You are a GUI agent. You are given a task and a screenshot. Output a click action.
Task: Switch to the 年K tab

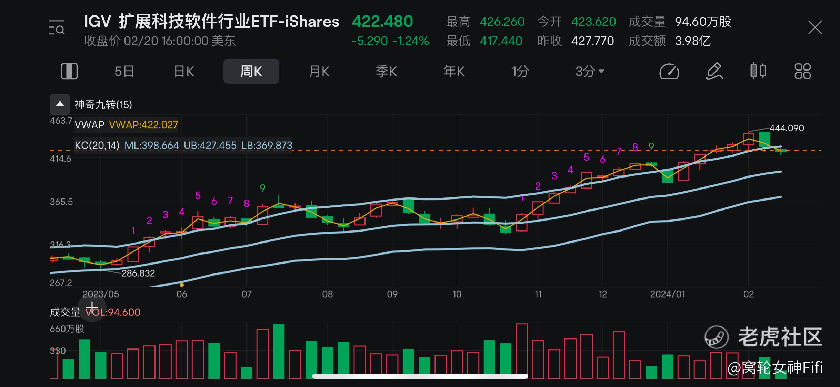[454, 72]
